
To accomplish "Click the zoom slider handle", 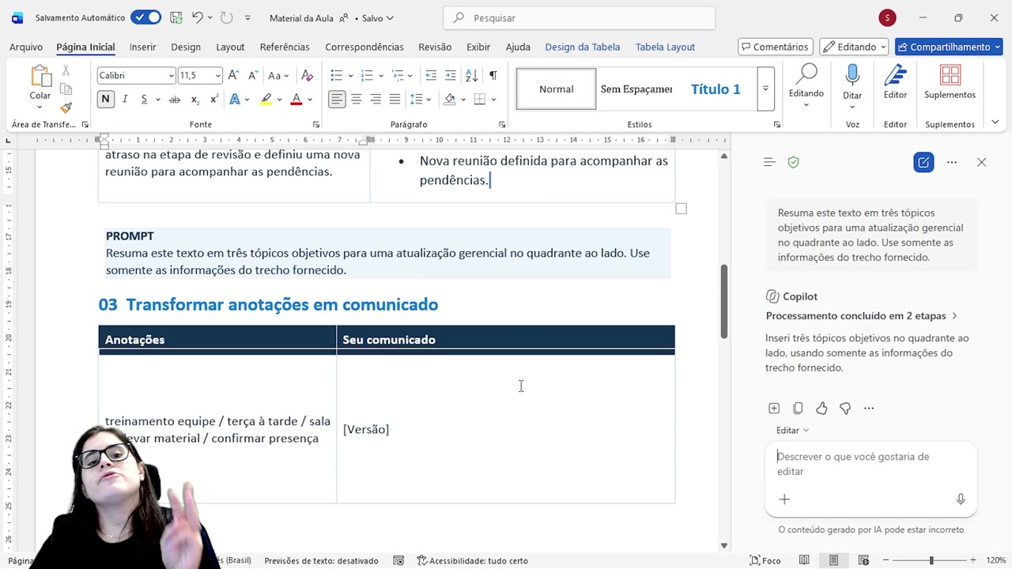I will 931,560.
